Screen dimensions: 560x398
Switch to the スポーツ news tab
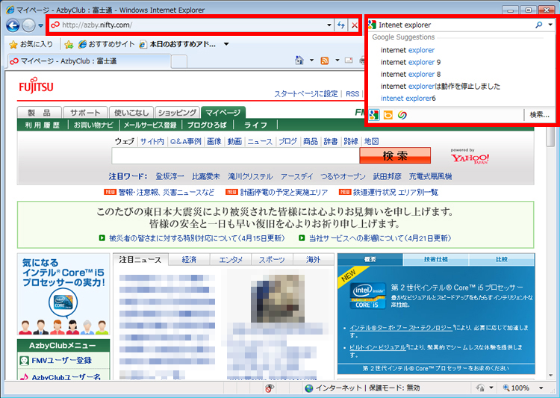click(x=272, y=260)
